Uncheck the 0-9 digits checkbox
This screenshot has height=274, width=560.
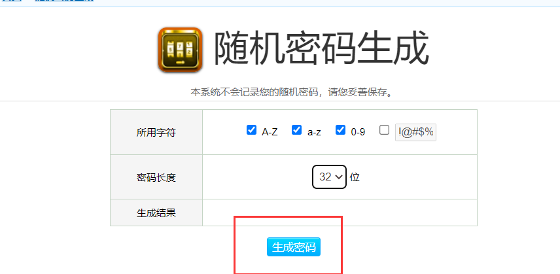(340, 130)
